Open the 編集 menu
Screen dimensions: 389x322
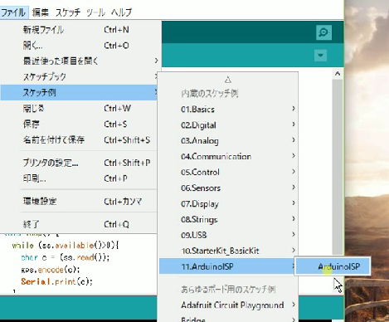pos(41,12)
